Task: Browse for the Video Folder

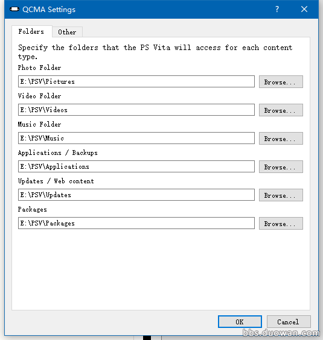Action: click(281, 110)
